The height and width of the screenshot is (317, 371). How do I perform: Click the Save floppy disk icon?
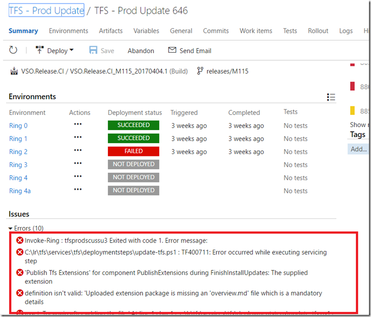[x=93, y=50]
